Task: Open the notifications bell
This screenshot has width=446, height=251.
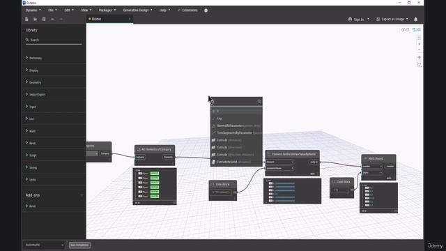Action: [x=415, y=20]
